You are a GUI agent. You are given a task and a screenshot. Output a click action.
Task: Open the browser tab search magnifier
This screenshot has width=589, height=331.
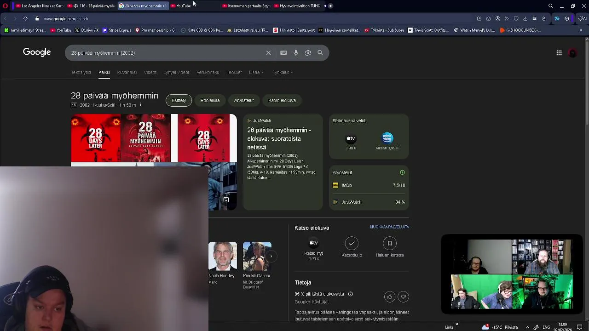pos(551,6)
